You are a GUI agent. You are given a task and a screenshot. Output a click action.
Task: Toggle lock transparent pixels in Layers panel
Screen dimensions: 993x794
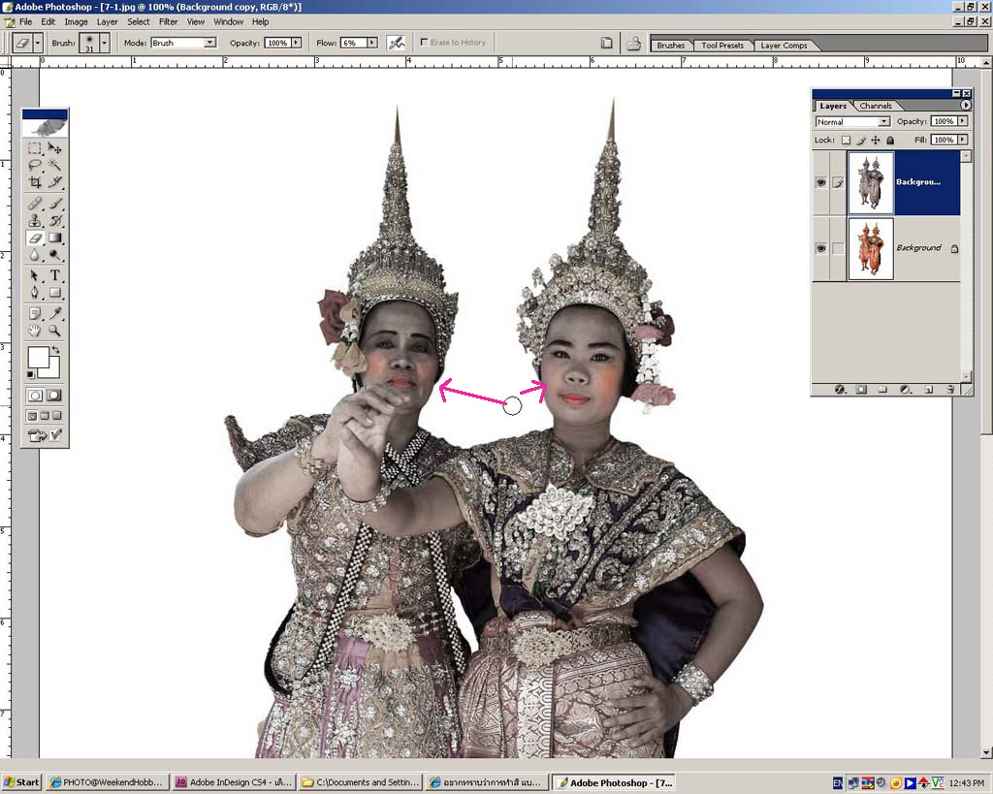pos(846,141)
